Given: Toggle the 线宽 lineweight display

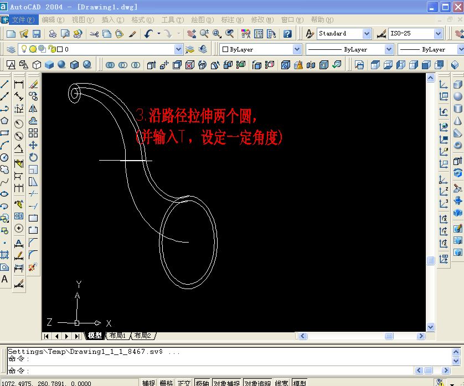Looking at the screenshot, I should click(x=281, y=383).
